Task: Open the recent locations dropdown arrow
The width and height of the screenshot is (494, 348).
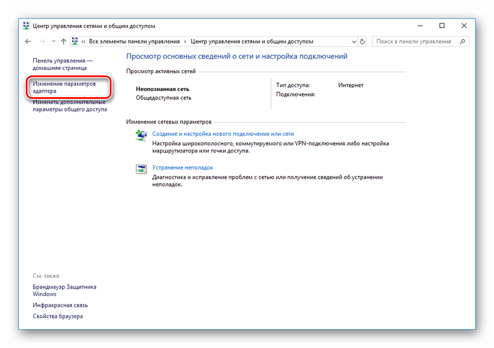Action: click(x=53, y=42)
